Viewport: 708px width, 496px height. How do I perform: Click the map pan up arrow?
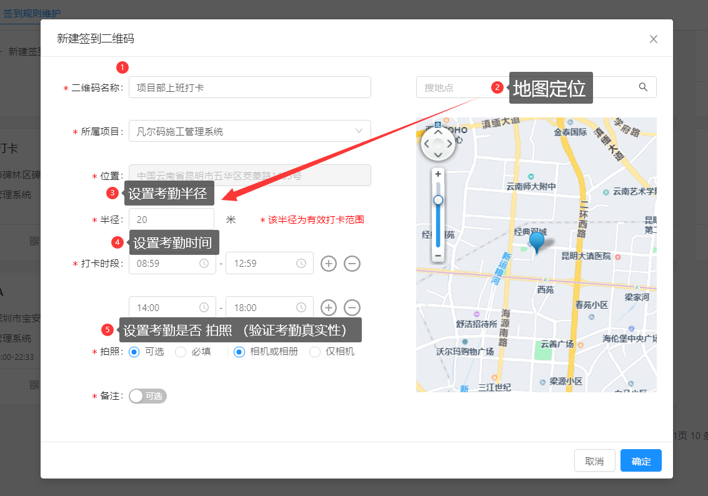438,132
